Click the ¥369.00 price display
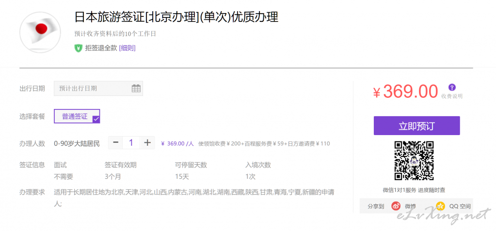The width and height of the screenshot is (496, 231). [405, 92]
